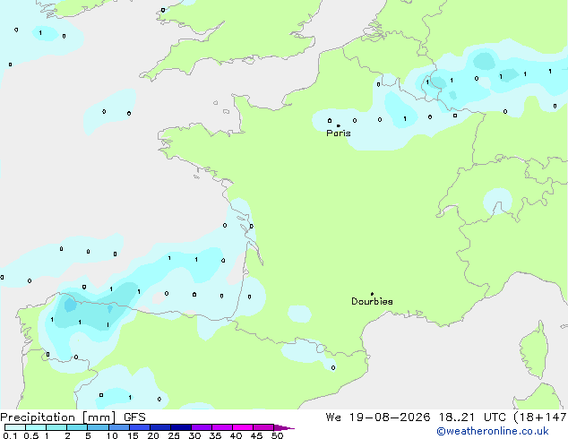The width and height of the screenshot is (568, 439).
Task: Click the Paris location dot marker
Action: pyautogui.click(x=339, y=125)
